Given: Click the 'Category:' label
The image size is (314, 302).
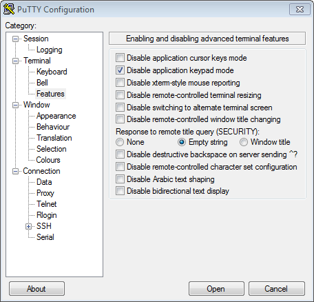Looking at the screenshot, I should (x=21, y=26).
